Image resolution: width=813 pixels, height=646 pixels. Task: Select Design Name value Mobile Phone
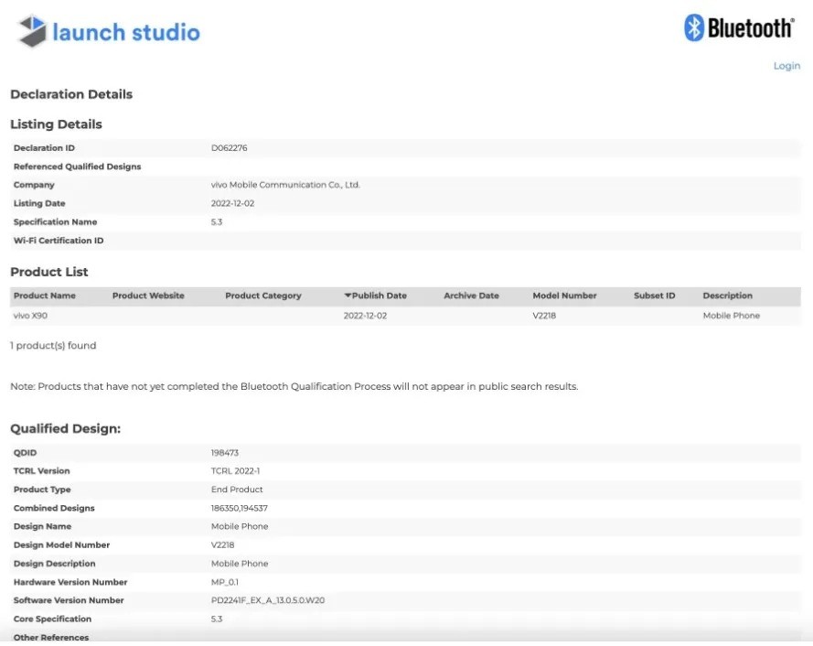click(240, 526)
